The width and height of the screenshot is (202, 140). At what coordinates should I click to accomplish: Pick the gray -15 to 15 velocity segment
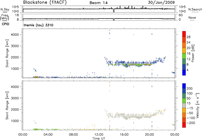184,105
